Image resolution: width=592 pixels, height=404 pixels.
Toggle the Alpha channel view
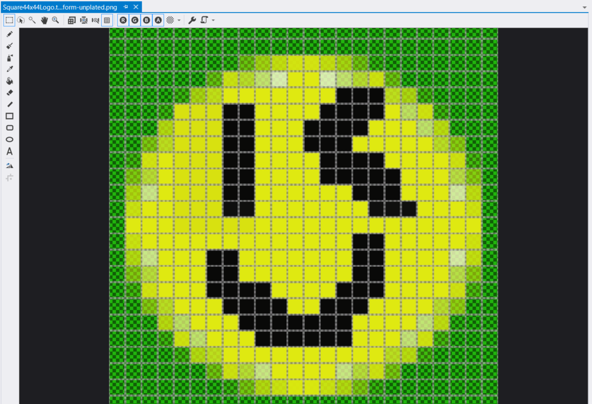tap(158, 20)
